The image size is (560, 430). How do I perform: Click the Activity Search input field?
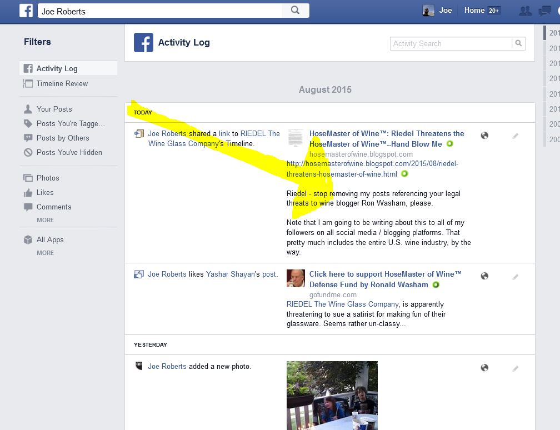coord(451,43)
